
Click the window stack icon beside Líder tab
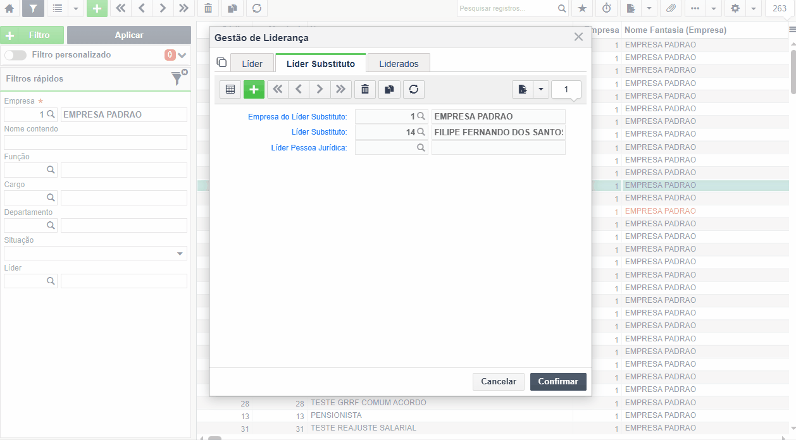tap(221, 63)
